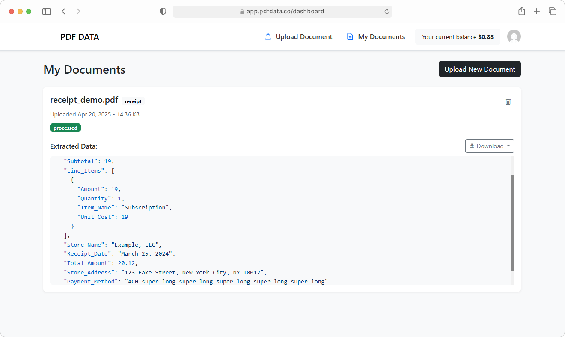This screenshot has width=565, height=337.
Task: Go to Upload Document in navigation
Action: pos(298,37)
